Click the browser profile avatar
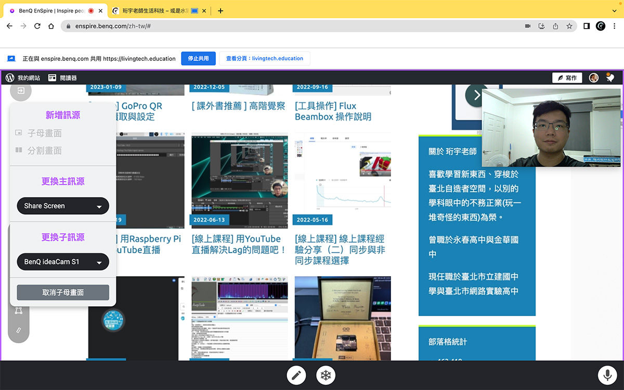624x390 pixels. tap(601, 26)
